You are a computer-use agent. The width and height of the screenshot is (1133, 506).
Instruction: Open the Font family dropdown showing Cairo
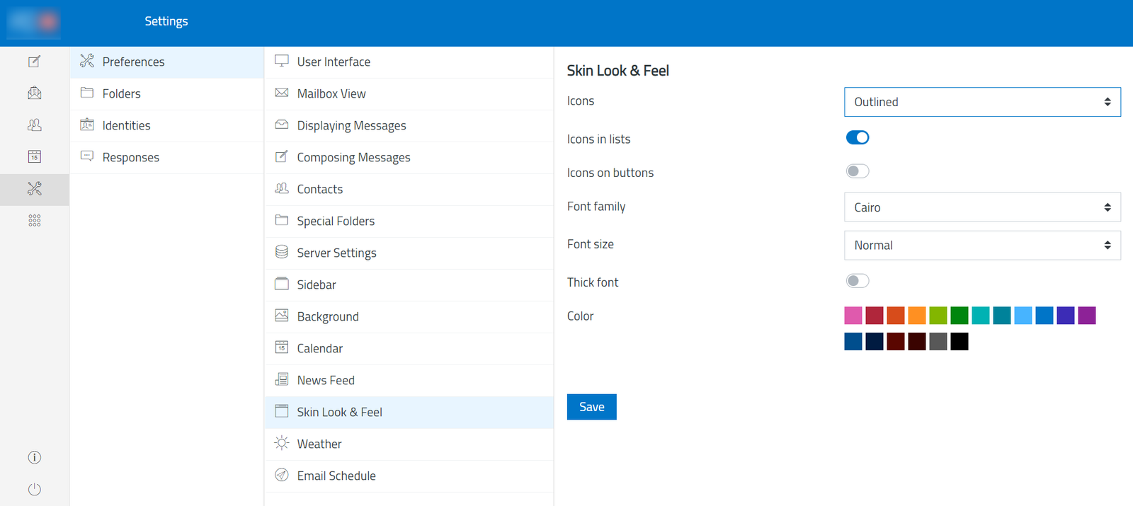pyautogui.click(x=982, y=207)
